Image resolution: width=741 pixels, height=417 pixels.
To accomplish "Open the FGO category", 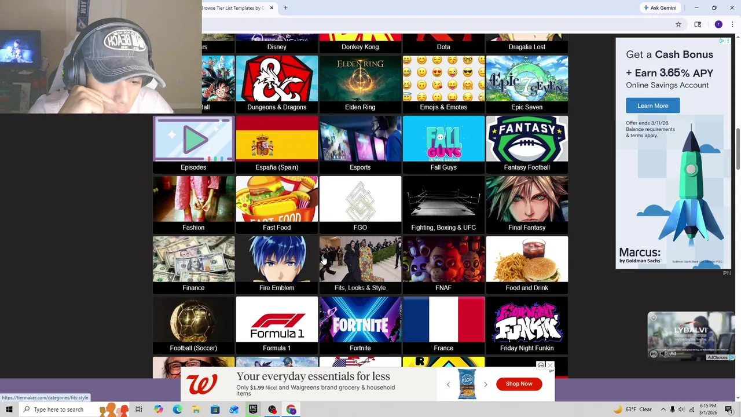I will pos(360,204).
